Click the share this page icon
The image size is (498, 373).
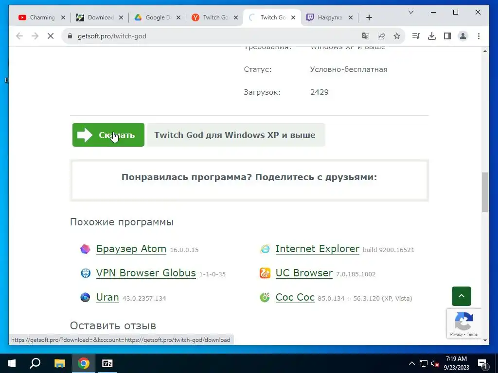pos(381,36)
